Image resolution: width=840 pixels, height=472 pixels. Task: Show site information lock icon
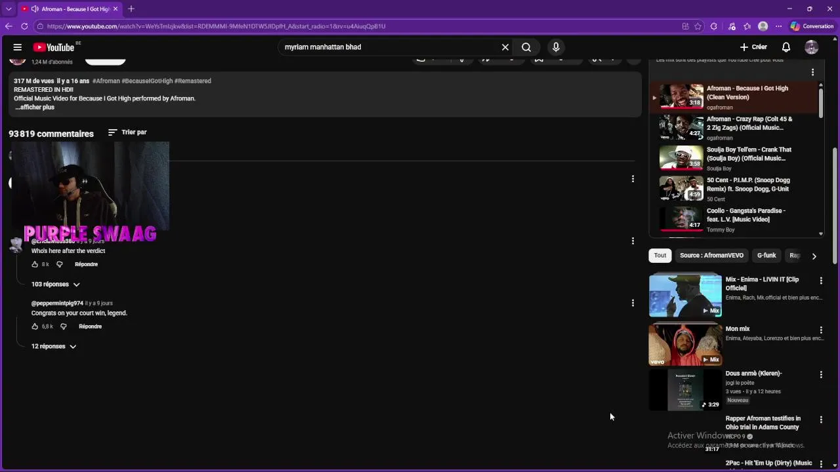pos(40,26)
